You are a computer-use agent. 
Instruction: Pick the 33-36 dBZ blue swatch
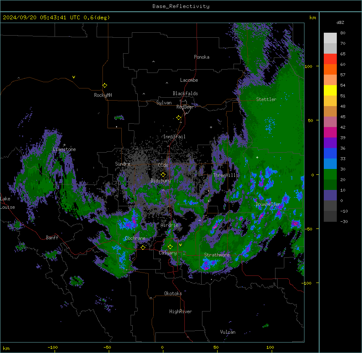[330, 153]
